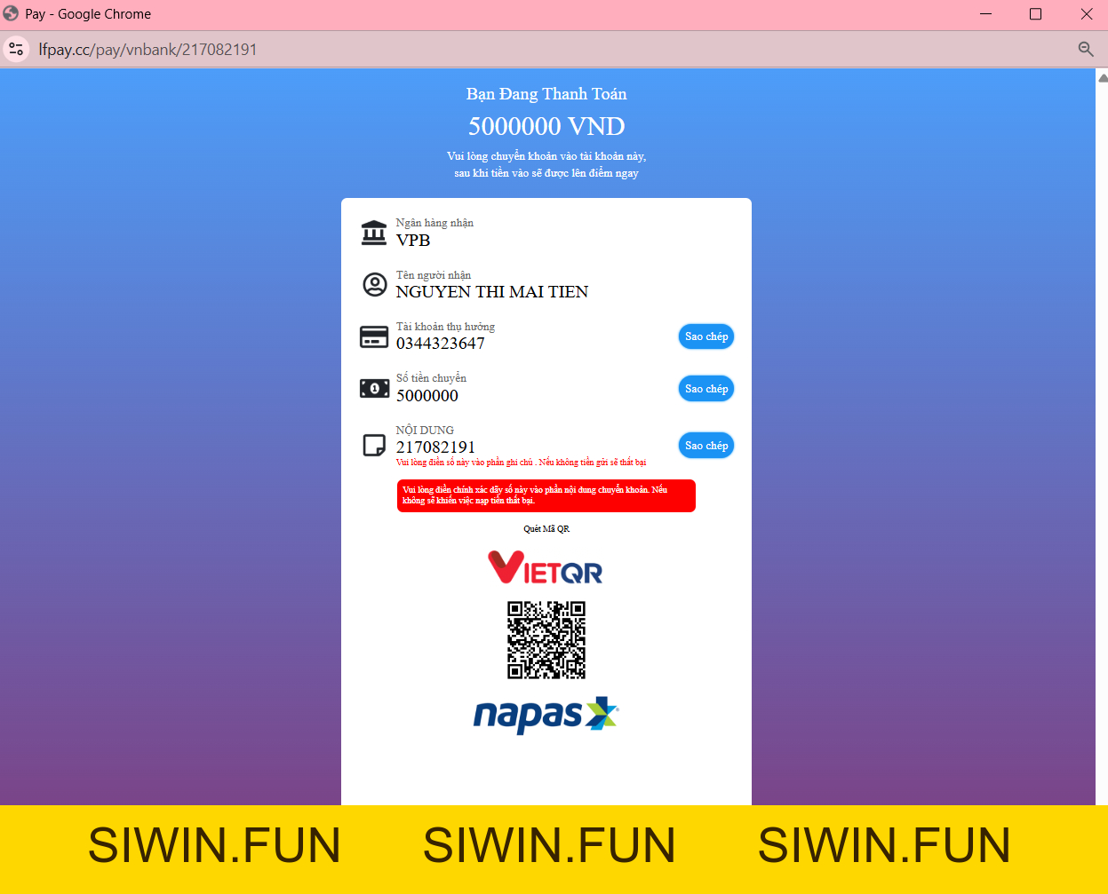
Task: Click the globe favicon in title bar
Action: (x=11, y=13)
